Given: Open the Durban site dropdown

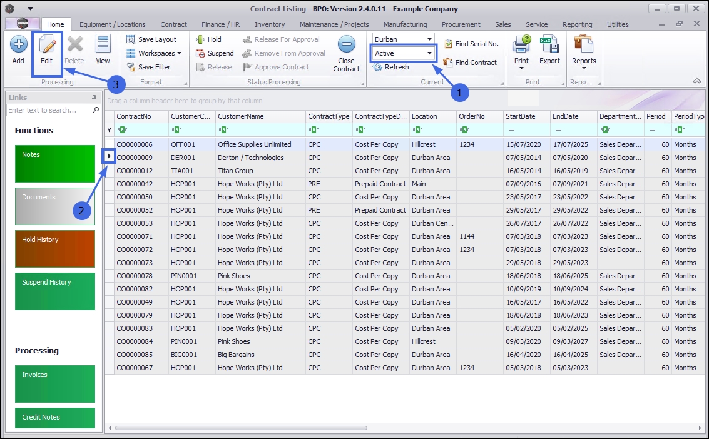Looking at the screenshot, I should coord(429,39).
